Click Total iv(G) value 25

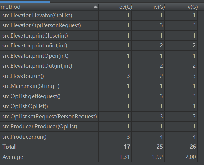click(160, 147)
